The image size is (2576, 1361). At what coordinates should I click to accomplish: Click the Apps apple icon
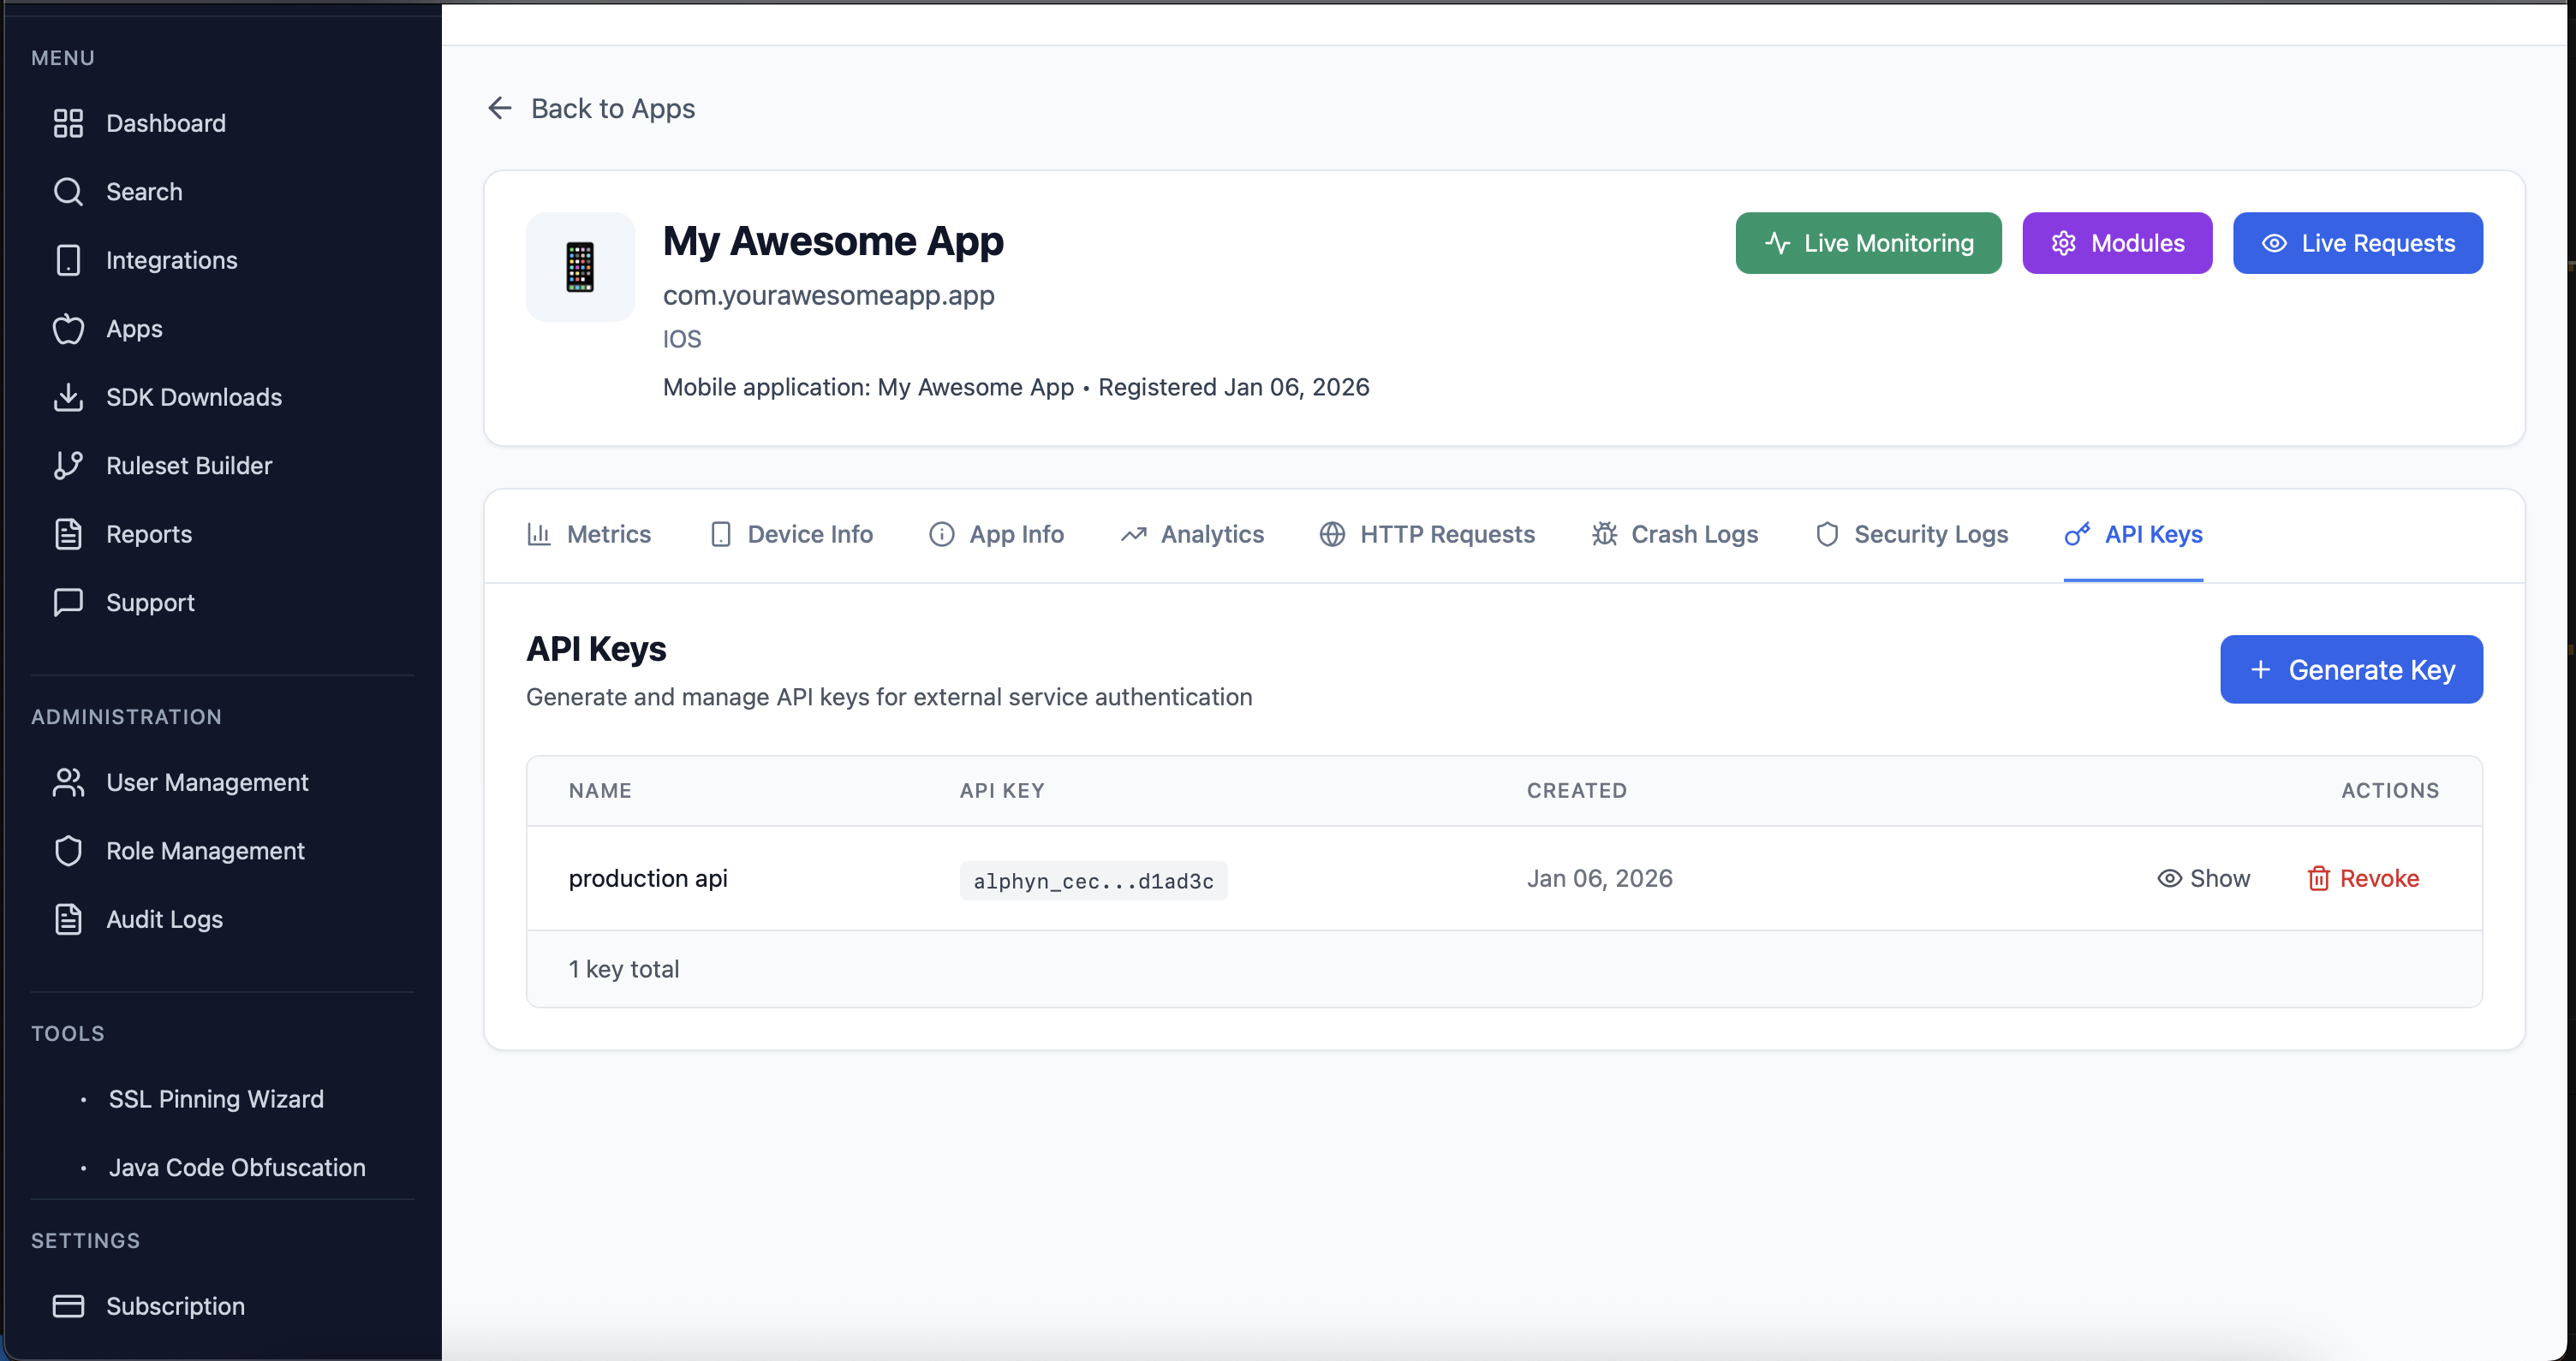[x=68, y=329]
